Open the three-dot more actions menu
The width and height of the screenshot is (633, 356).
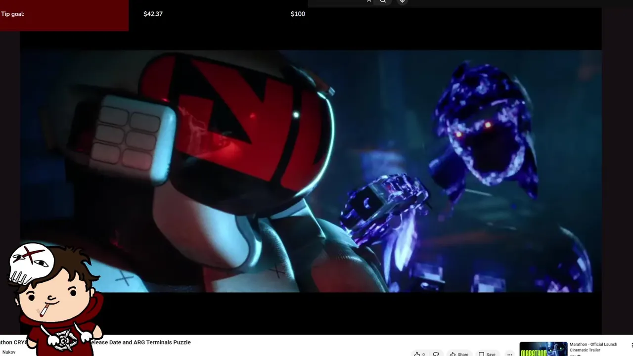click(509, 354)
